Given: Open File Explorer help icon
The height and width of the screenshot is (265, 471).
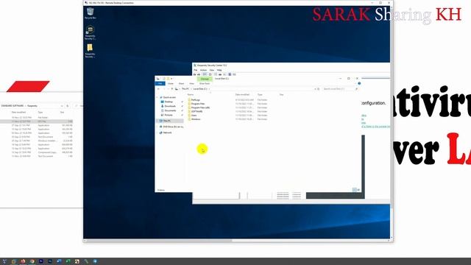Looking at the screenshot, I should [x=359, y=83].
